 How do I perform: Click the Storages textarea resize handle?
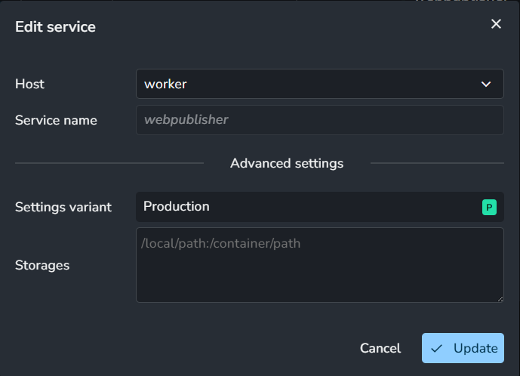click(500, 299)
